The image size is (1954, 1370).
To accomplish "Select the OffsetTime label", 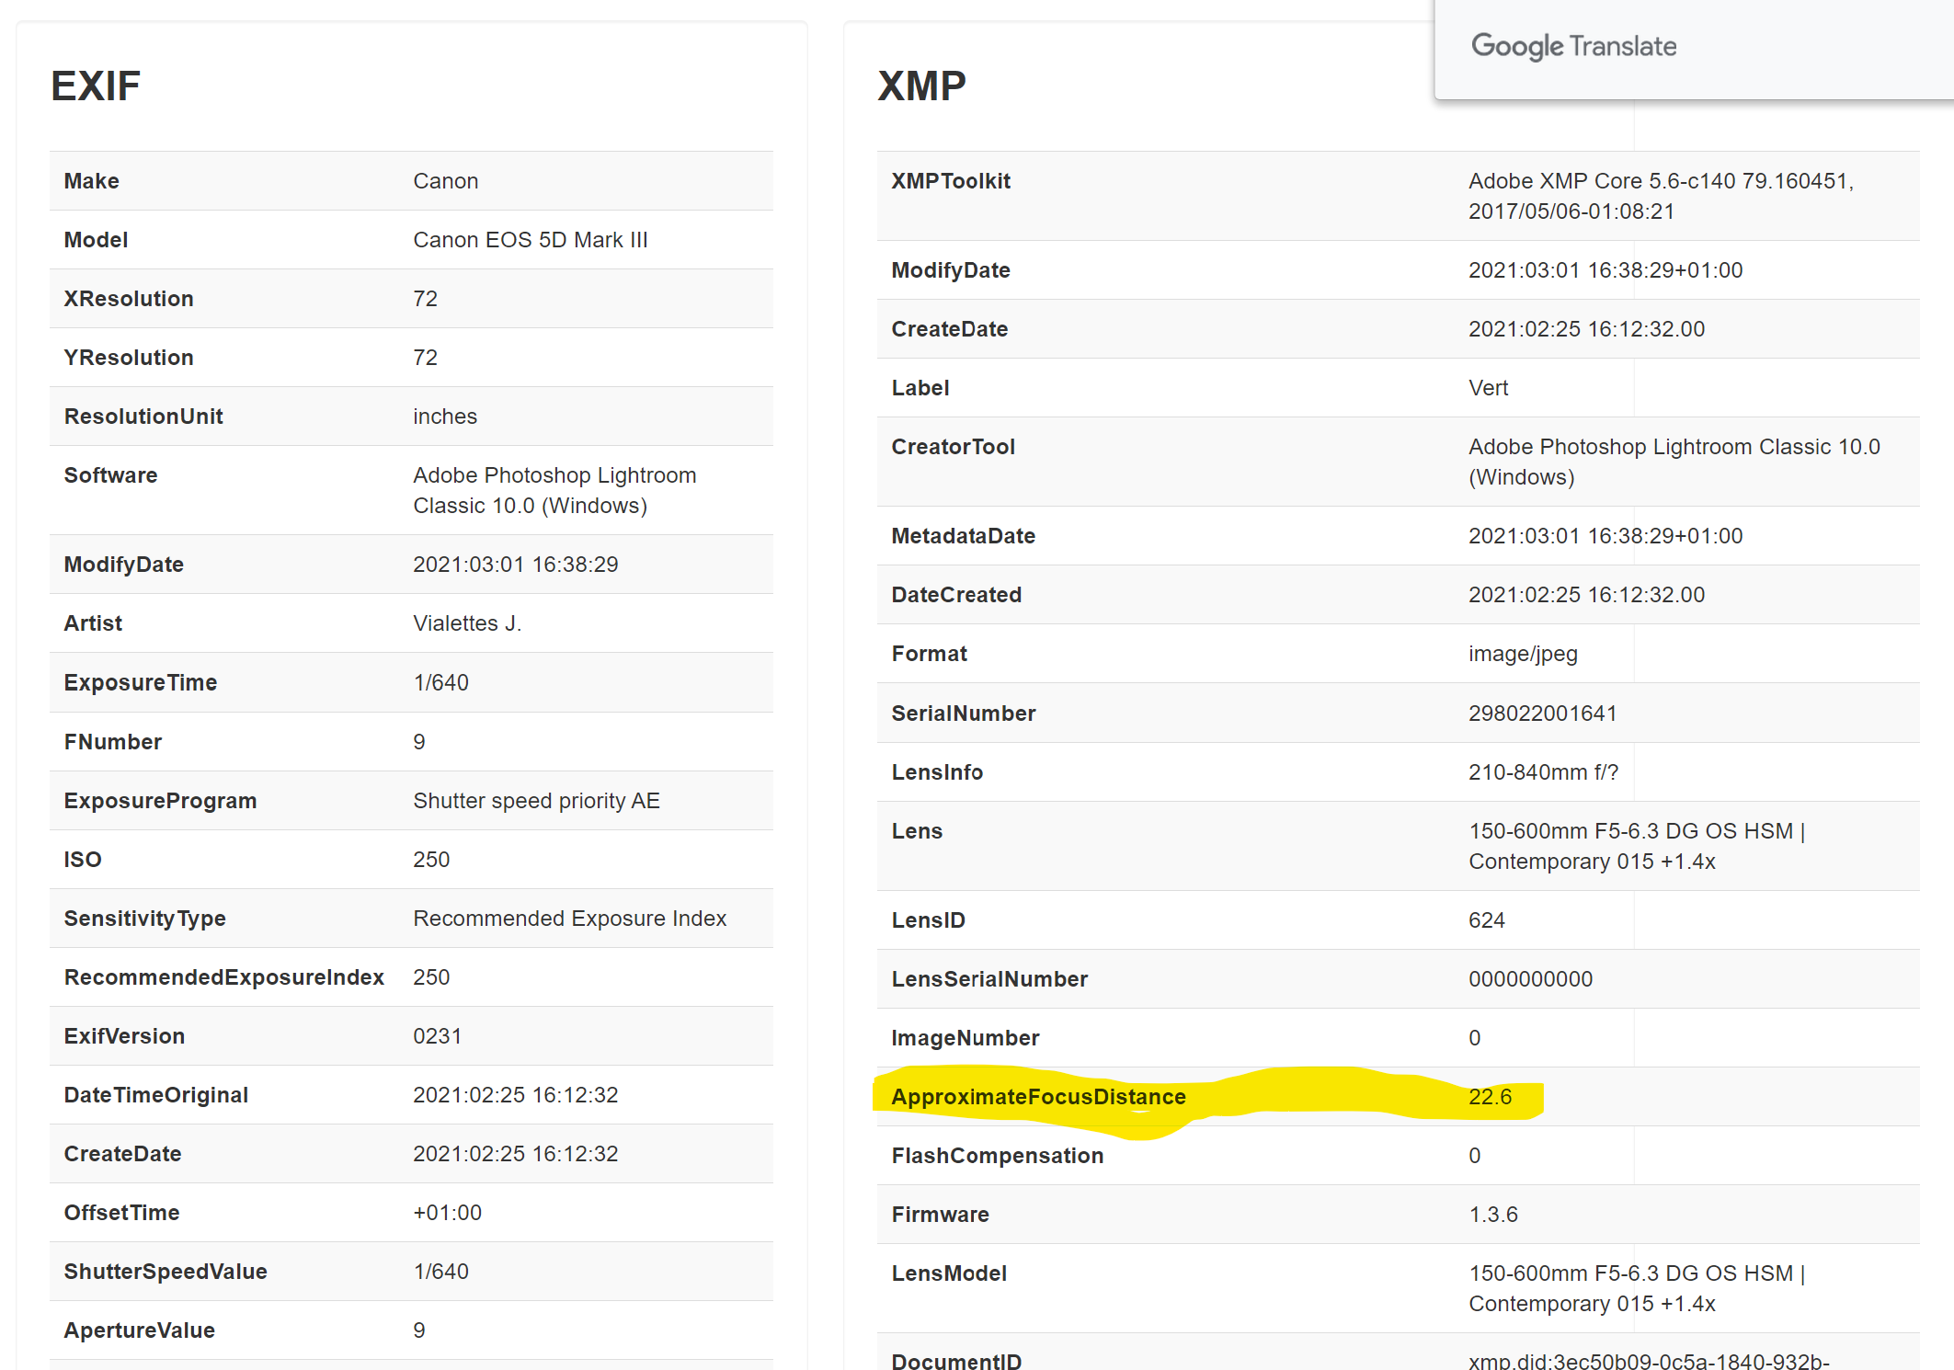I will click(122, 1213).
